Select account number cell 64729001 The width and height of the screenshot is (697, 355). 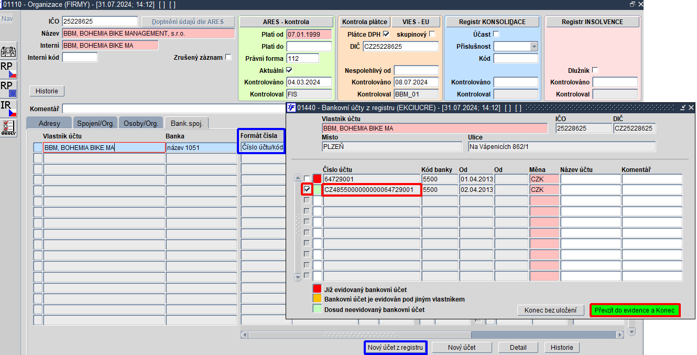click(372, 179)
